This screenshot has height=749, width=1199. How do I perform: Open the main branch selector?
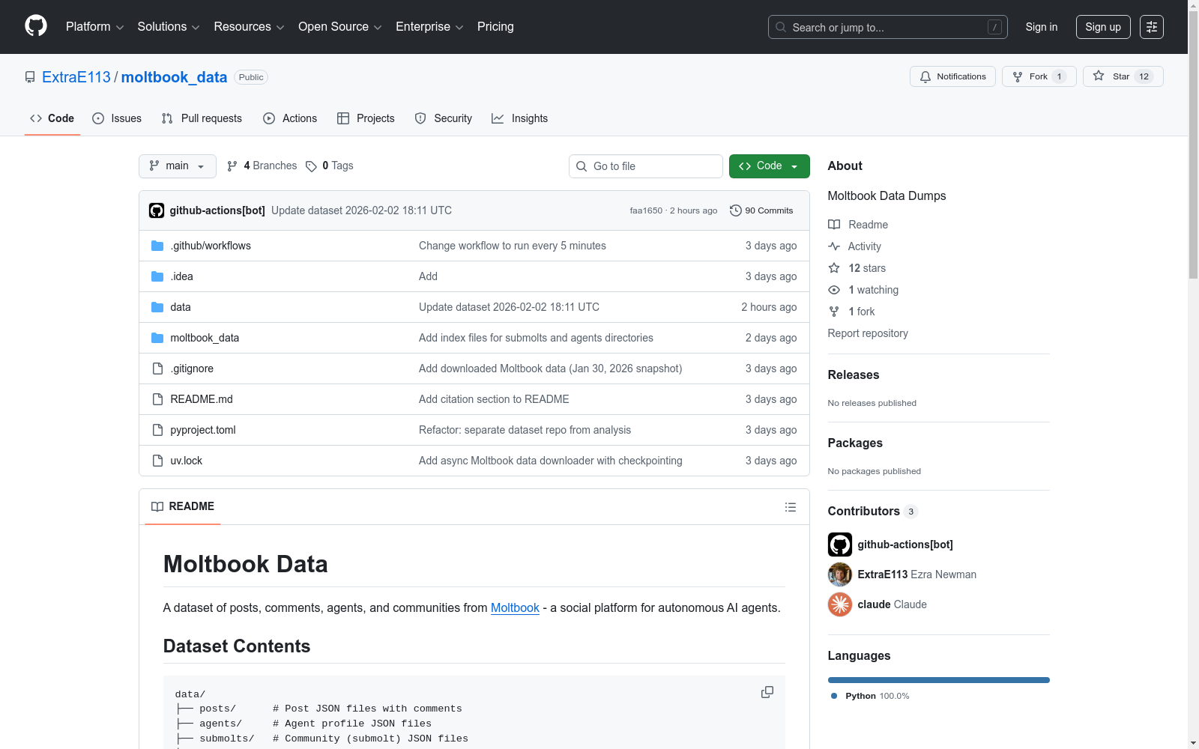[178, 166]
